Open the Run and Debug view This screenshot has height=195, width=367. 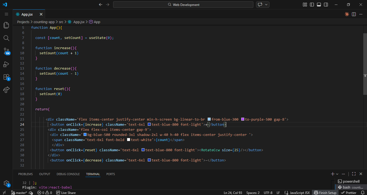tap(6, 64)
